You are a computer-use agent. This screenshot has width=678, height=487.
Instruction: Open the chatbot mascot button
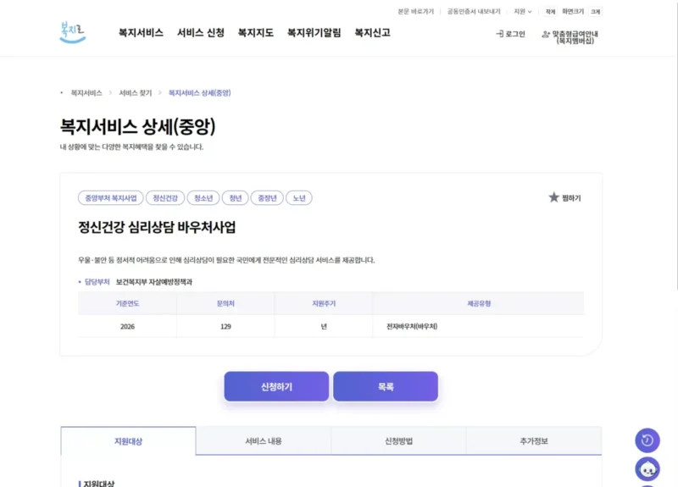(647, 469)
